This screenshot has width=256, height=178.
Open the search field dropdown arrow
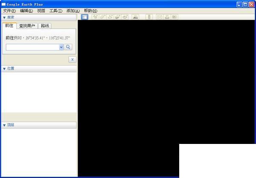(x=61, y=47)
